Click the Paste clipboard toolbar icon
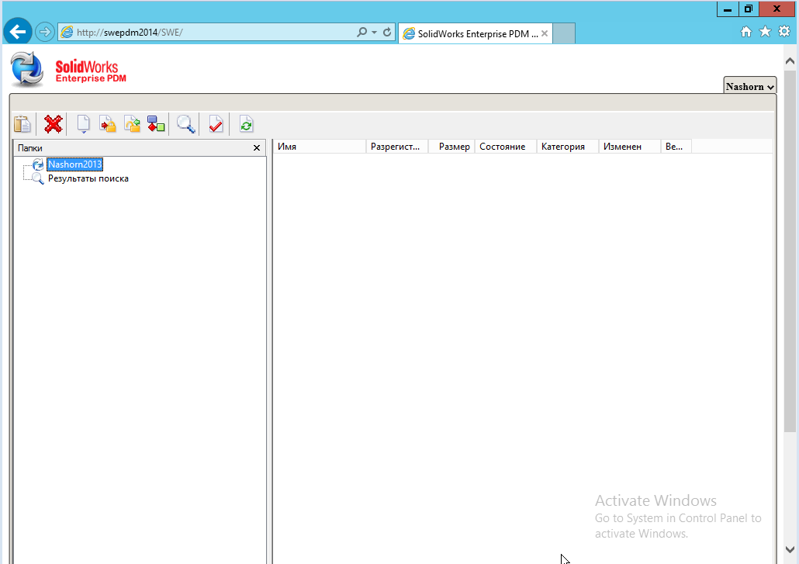The height and width of the screenshot is (564, 799). pyautogui.click(x=22, y=124)
